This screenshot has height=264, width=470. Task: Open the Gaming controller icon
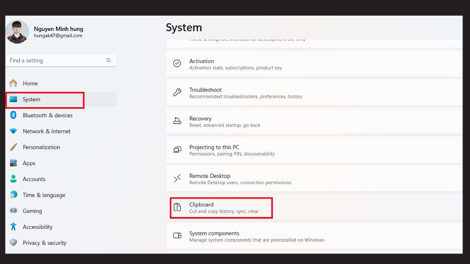[13, 211]
